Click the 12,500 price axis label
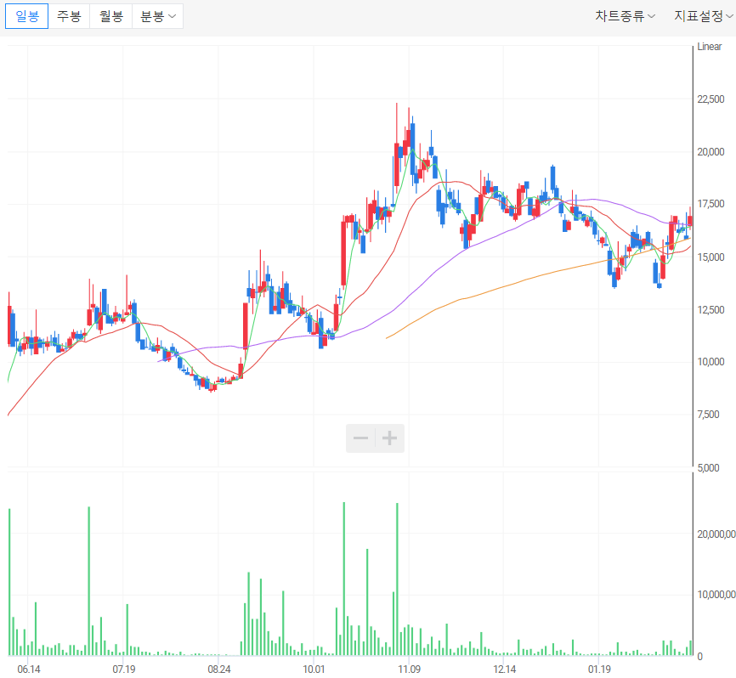Viewport: 736px width, 678px height. tap(711, 309)
